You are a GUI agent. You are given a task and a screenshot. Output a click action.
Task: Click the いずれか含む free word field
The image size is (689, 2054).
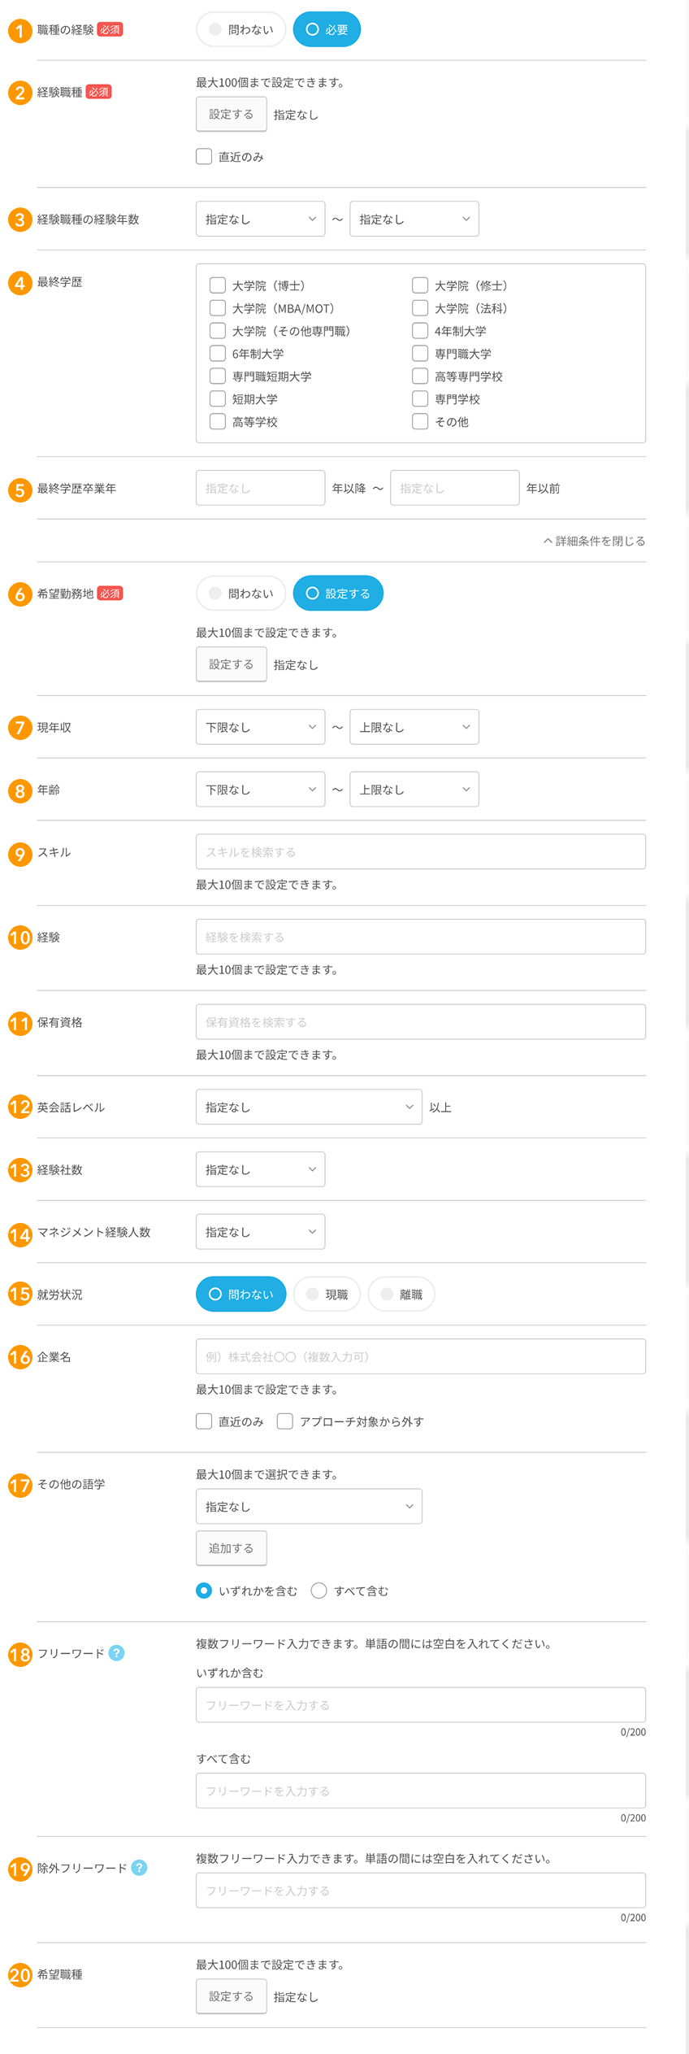[x=421, y=1705]
